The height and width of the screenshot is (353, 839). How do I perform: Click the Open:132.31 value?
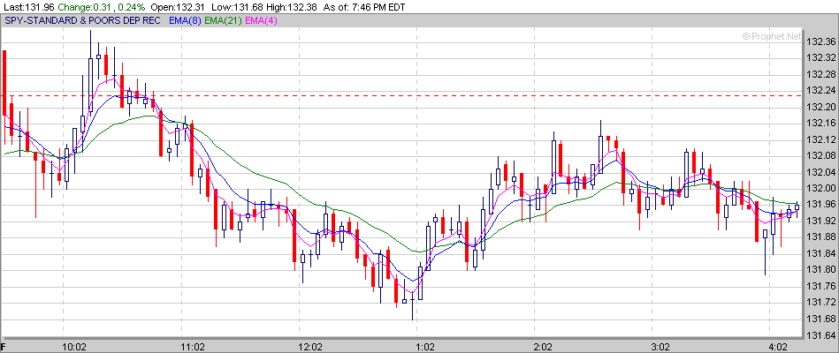[177, 7]
